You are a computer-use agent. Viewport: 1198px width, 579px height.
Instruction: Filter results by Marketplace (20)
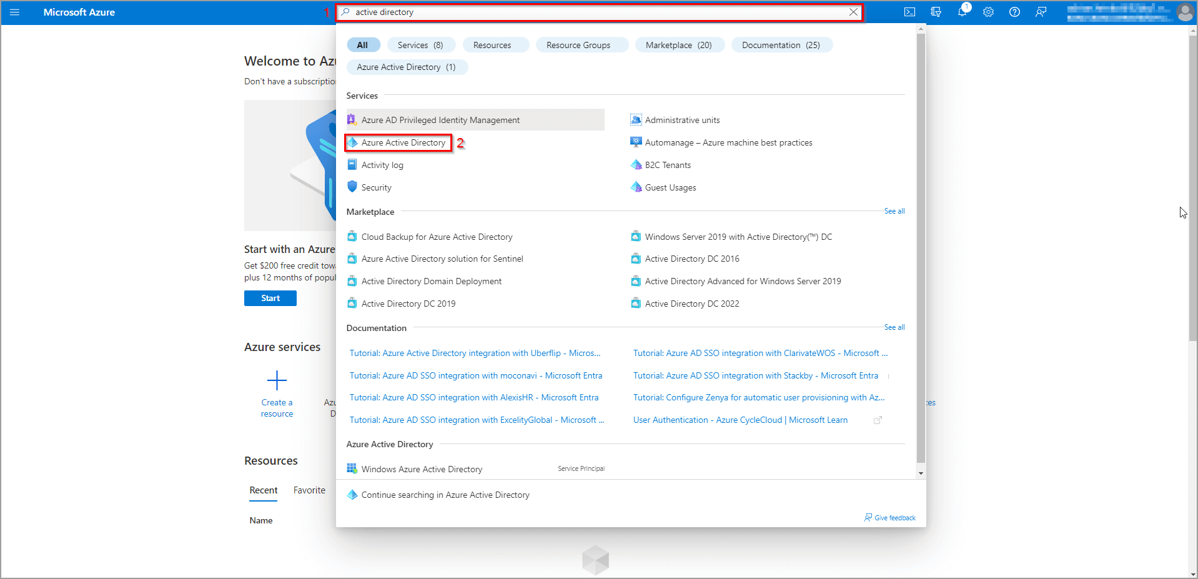pyautogui.click(x=678, y=45)
